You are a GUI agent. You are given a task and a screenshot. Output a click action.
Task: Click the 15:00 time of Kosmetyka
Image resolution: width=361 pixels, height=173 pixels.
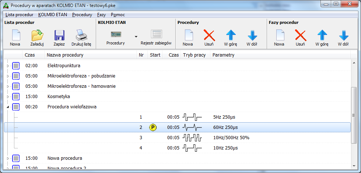[x=32, y=97]
